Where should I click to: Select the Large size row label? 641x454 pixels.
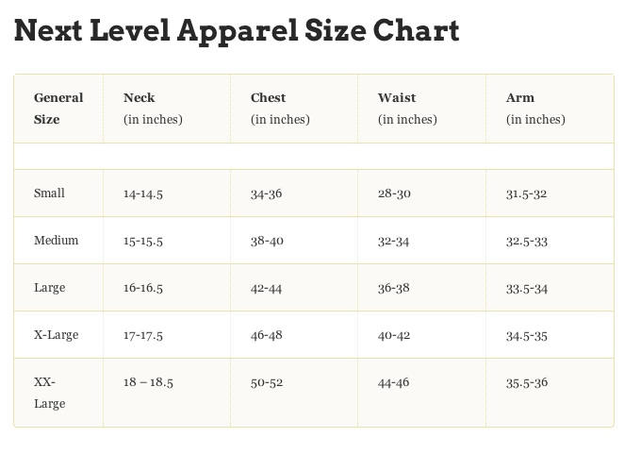click(x=49, y=288)
